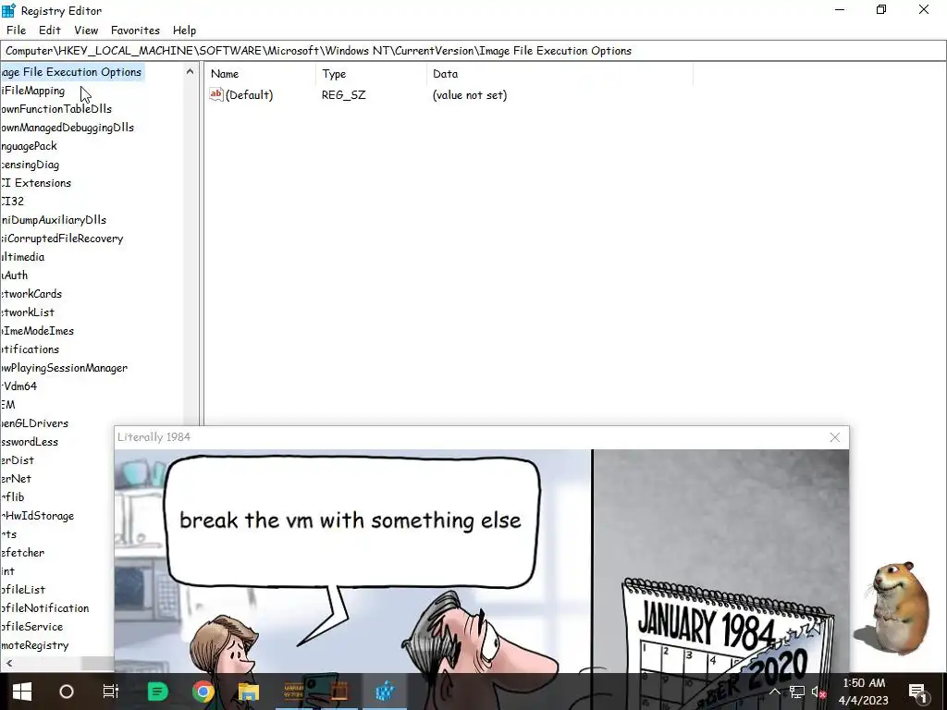
Task: Open the Help menu
Action: coord(184,31)
